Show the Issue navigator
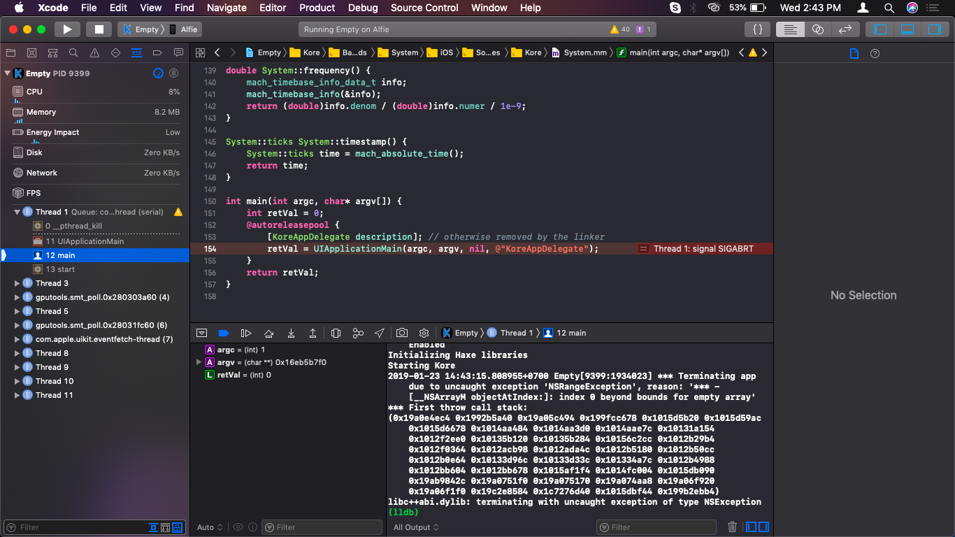955x537 pixels. (x=94, y=52)
